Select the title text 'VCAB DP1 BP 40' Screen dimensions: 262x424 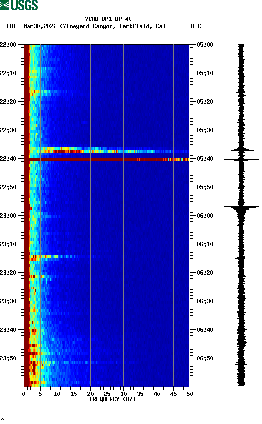click(x=108, y=19)
